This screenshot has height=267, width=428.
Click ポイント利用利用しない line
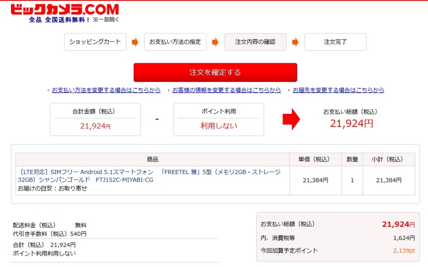tap(44, 253)
